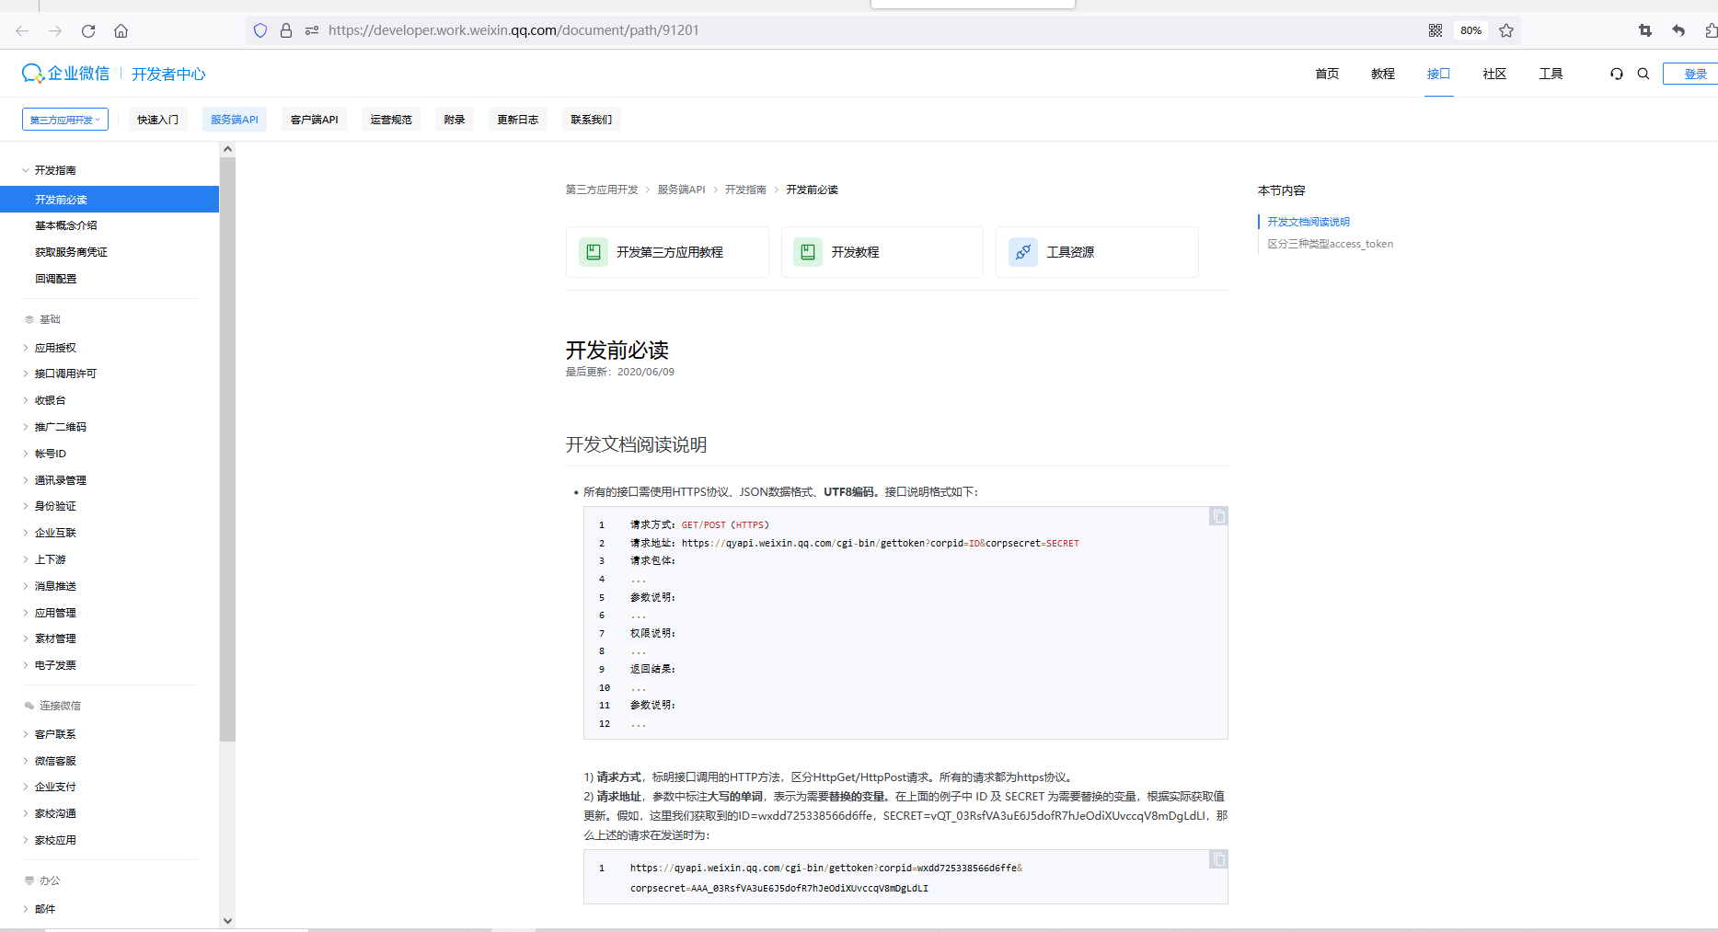Jump to 区分三种类型access_token outline link

1330,244
